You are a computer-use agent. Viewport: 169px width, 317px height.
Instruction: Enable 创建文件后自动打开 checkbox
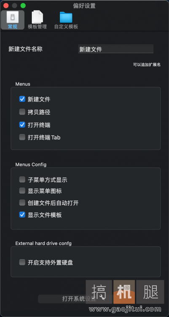22,203
